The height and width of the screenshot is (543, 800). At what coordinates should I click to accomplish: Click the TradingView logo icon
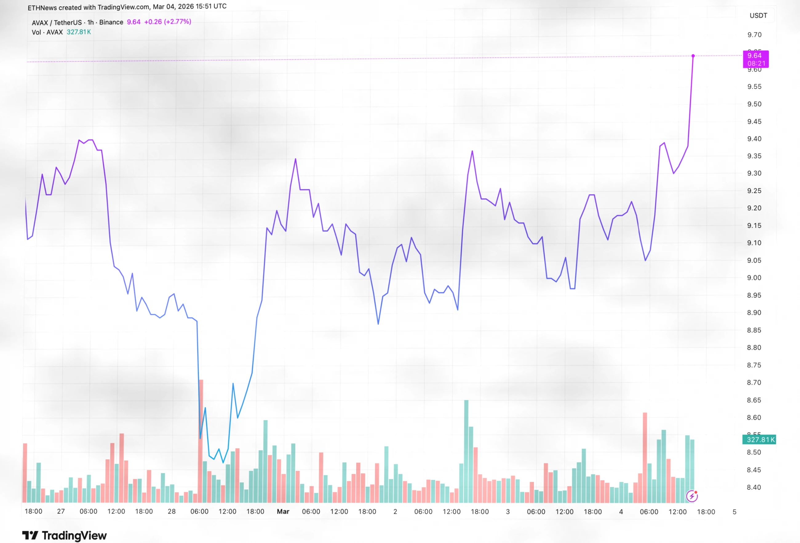click(30, 535)
